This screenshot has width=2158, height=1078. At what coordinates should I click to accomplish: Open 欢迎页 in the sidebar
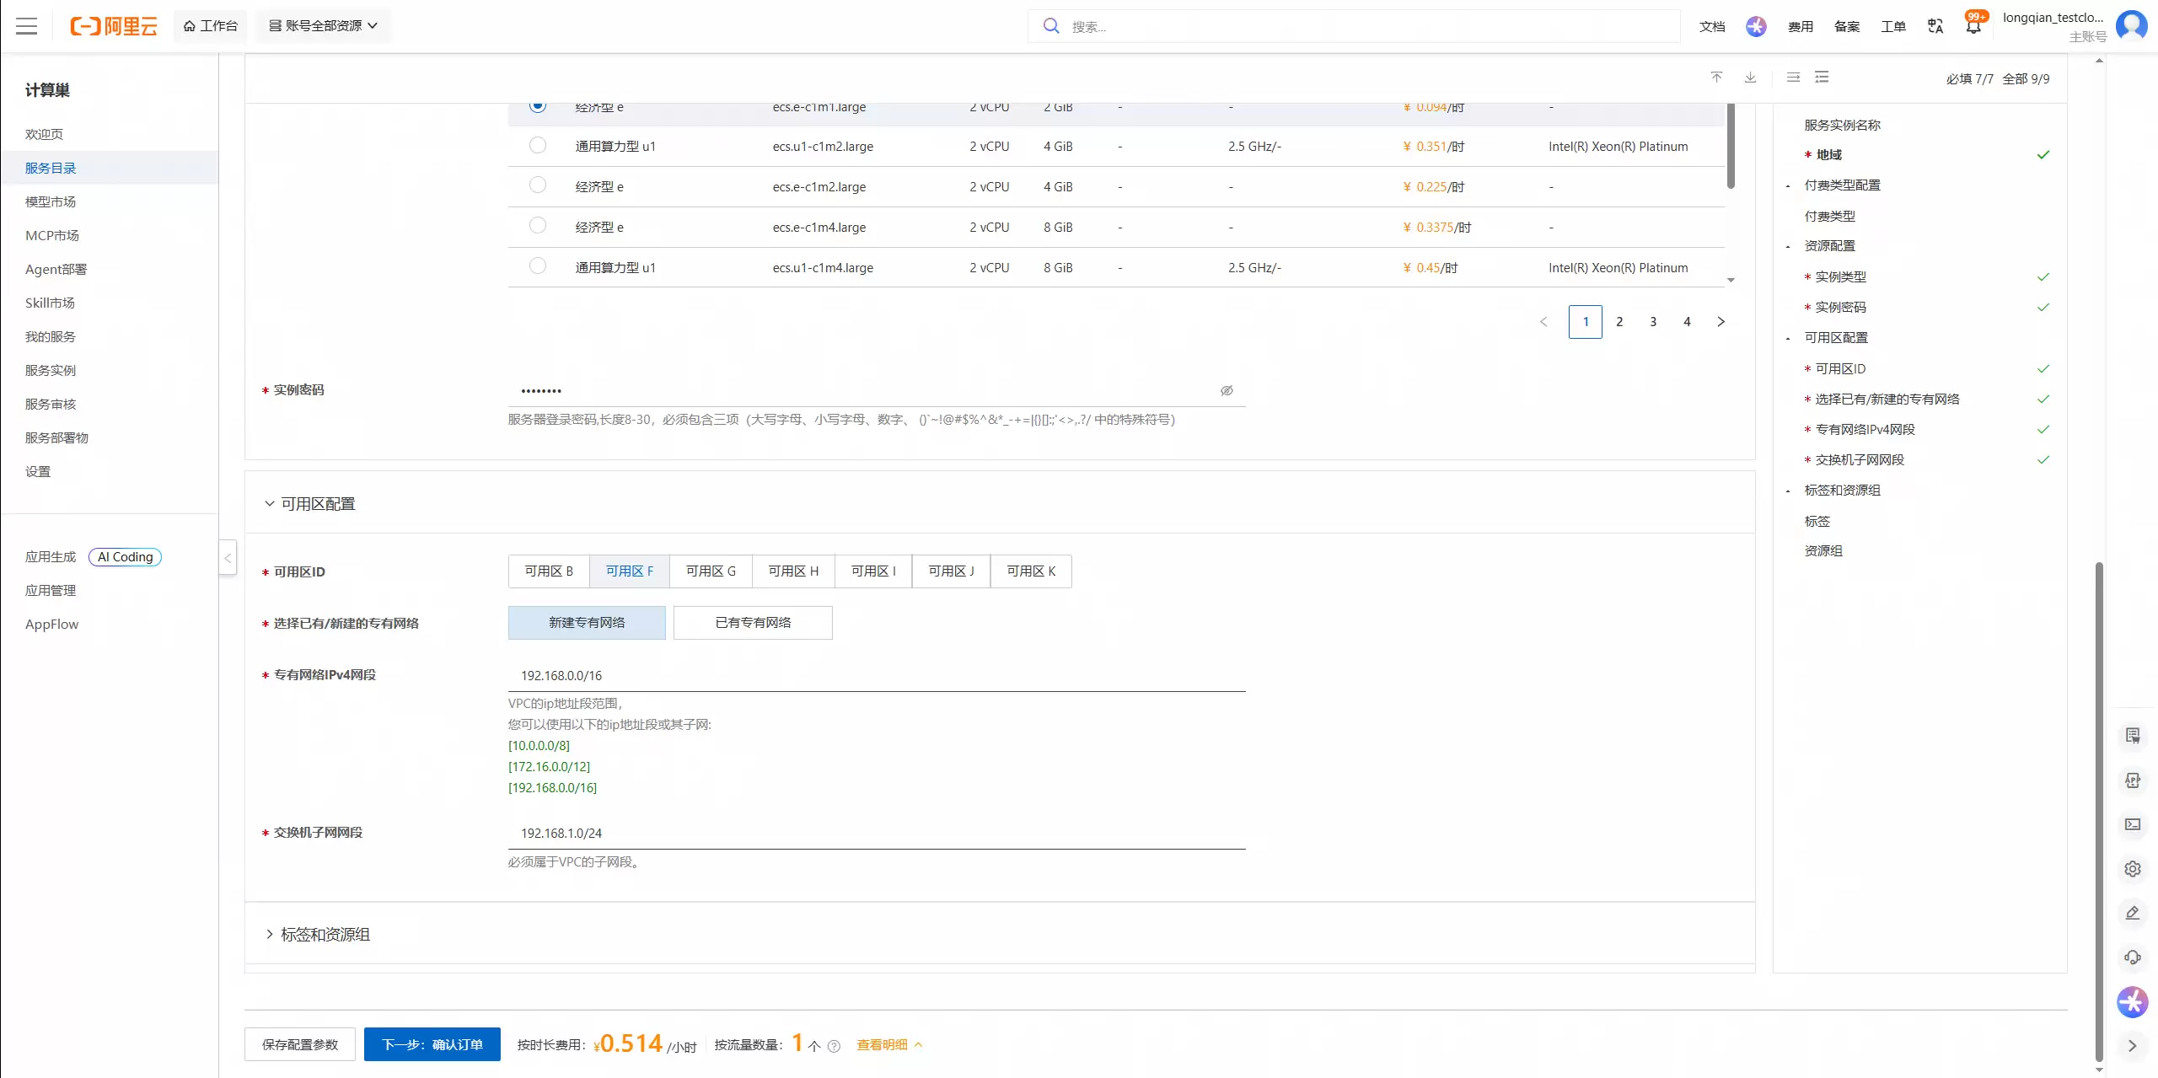pos(44,134)
